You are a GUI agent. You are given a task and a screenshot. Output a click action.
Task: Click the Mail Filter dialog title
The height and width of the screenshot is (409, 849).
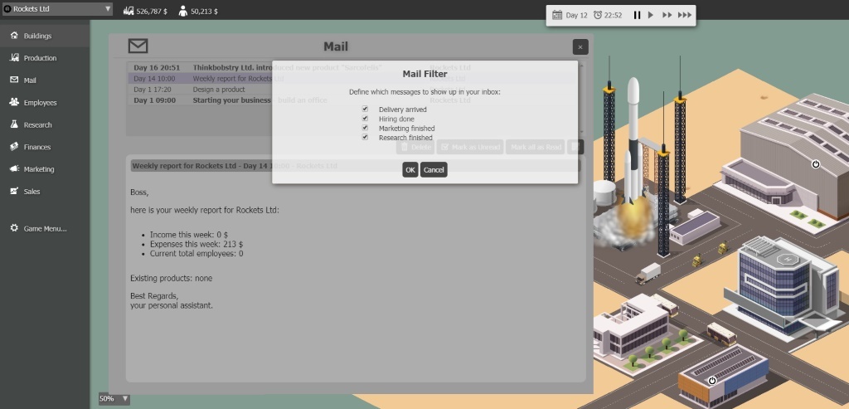[425, 74]
